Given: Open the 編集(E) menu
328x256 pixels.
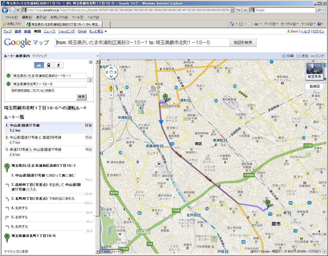Looking at the screenshot, I should 27,17.
